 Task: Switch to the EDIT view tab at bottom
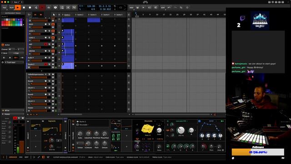(26, 157)
